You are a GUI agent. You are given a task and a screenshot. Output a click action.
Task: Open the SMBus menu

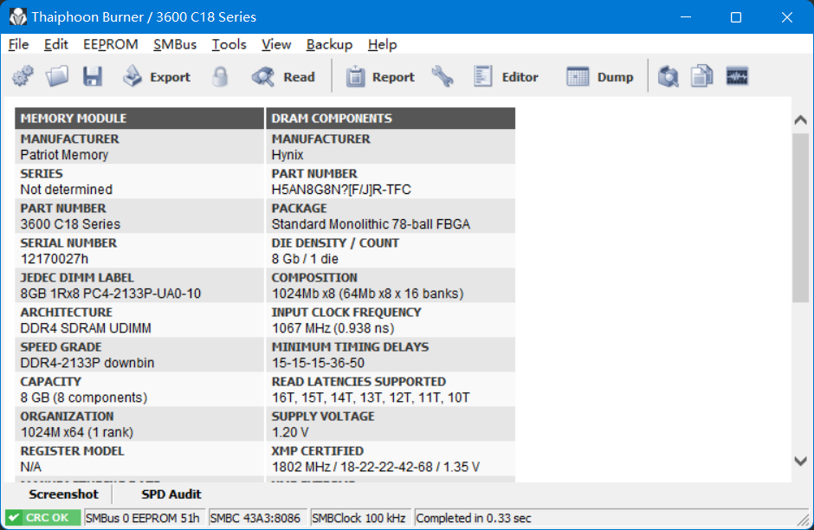pos(175,44)
